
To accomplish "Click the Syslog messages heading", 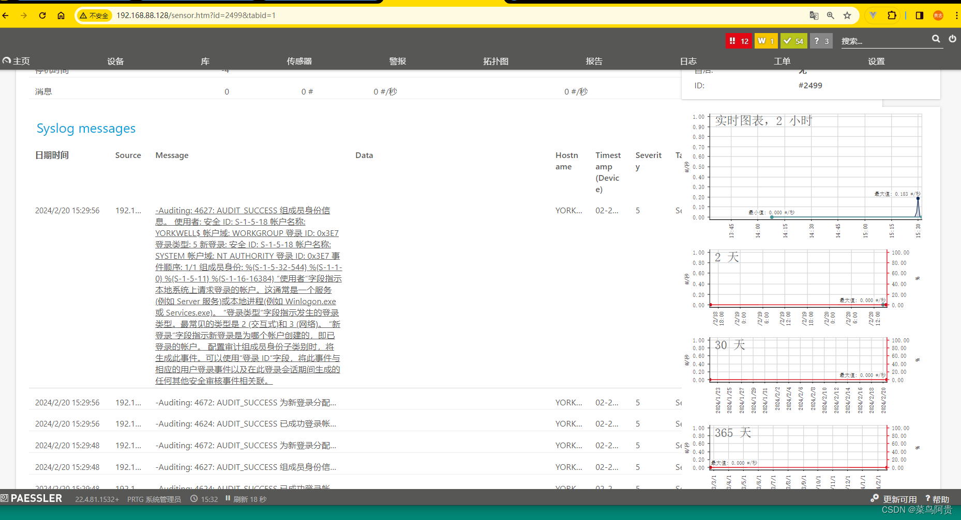I will 86,128.
